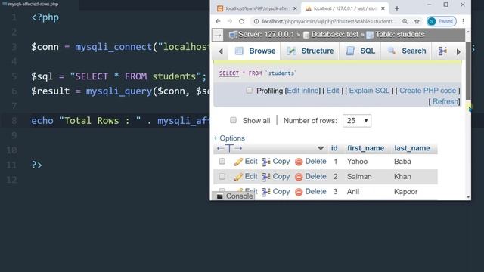The height and width of the screenshot is (272, 484).
Task: Click the Explain SQL link
Action: pos(369,91)
